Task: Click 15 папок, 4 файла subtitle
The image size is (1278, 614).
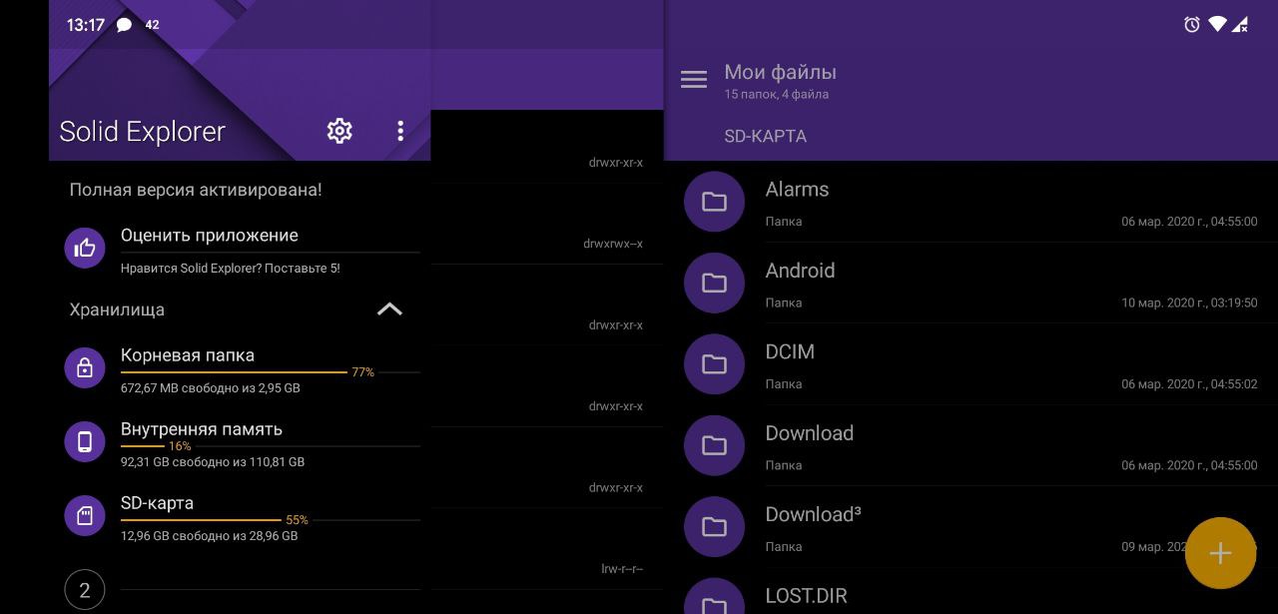Action: tap(776, 95)
